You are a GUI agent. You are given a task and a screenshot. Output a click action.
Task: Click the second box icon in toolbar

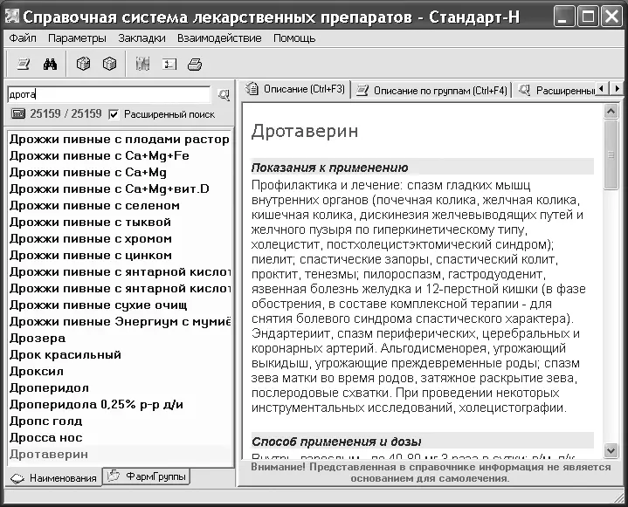tap(109, 64)
